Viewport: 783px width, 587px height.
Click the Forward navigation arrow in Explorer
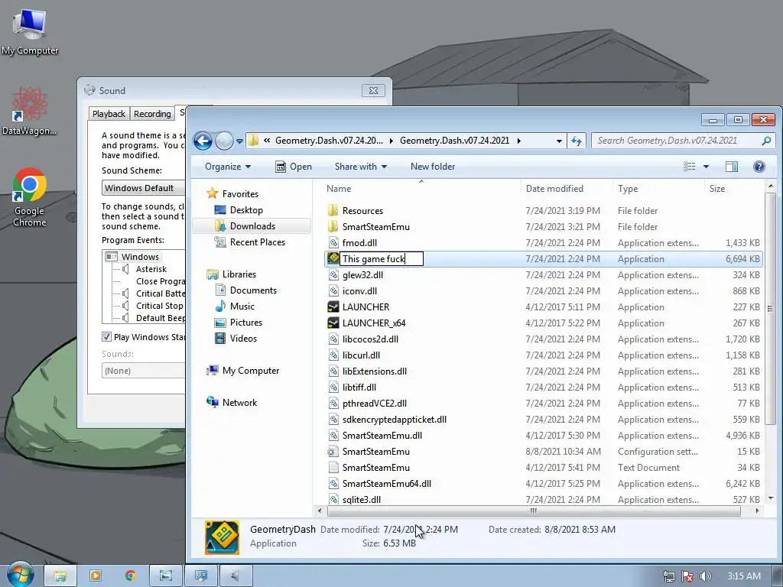[x=224, y=141]
